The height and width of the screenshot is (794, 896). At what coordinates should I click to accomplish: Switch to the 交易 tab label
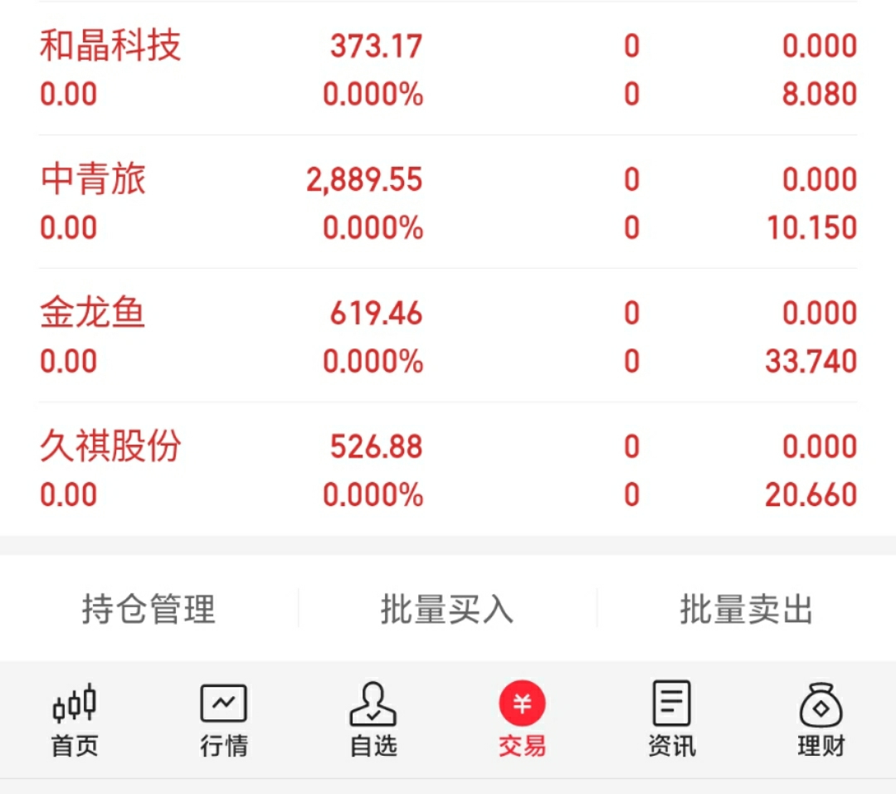coord(523,746)
